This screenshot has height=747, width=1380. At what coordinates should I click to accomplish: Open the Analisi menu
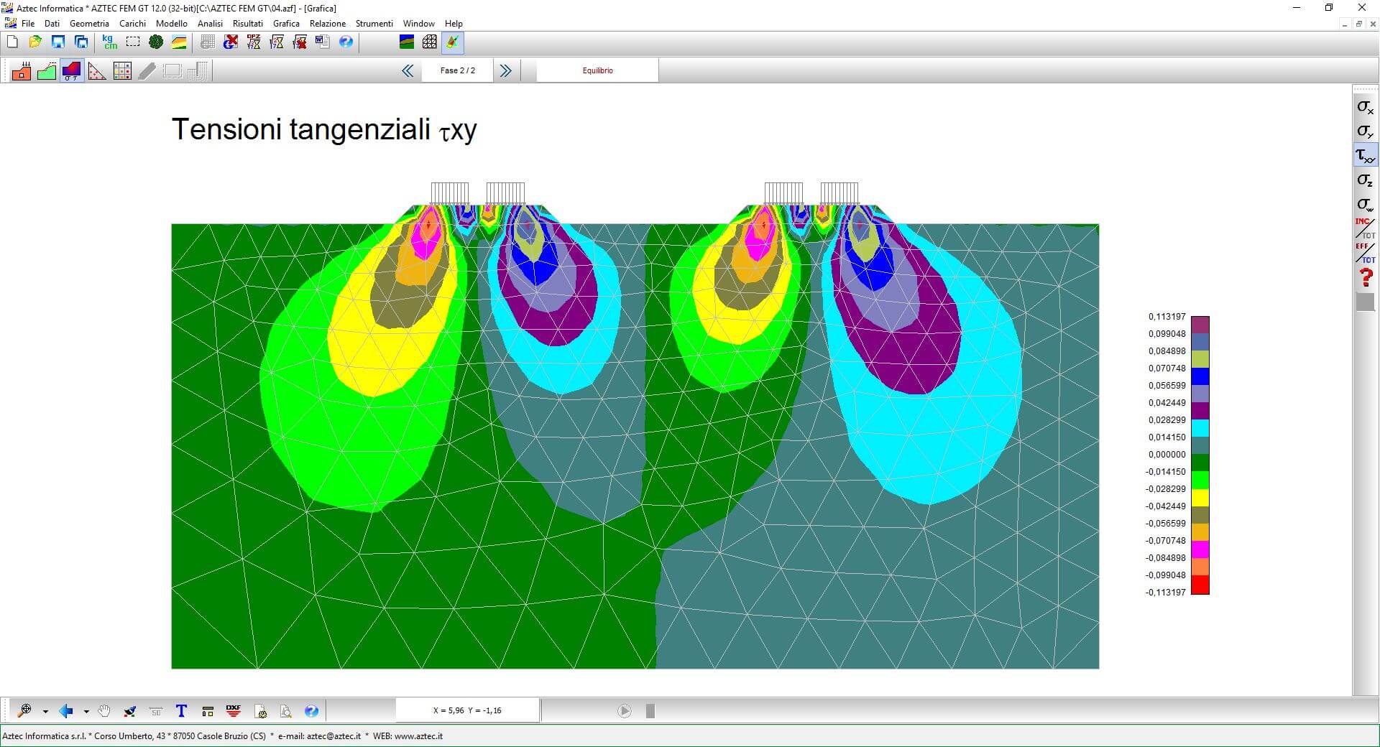point(210,24)
